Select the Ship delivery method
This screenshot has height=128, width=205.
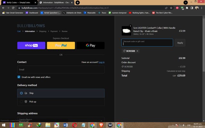61,93
